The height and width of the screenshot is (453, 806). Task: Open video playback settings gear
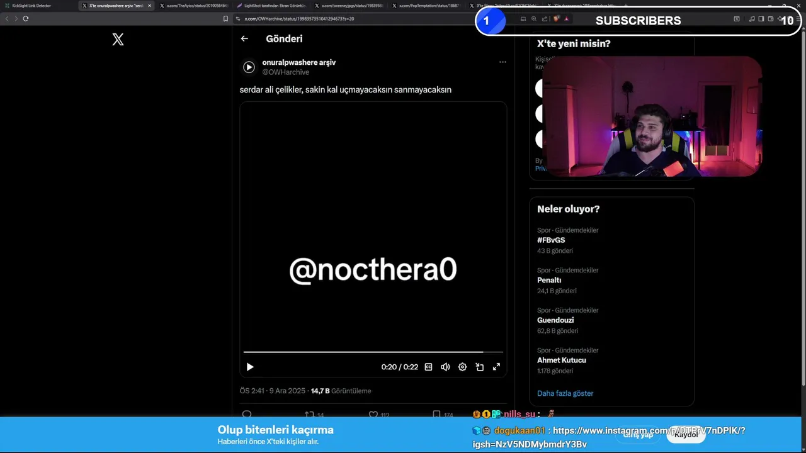point(462,367)
